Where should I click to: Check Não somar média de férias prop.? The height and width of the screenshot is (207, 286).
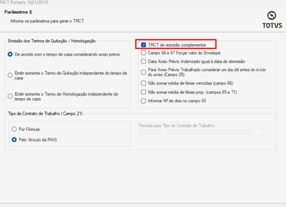[x=143, y=92]
